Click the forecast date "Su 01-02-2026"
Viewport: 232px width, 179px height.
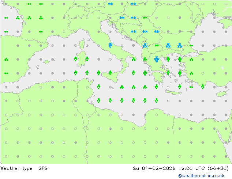[154, 168]
